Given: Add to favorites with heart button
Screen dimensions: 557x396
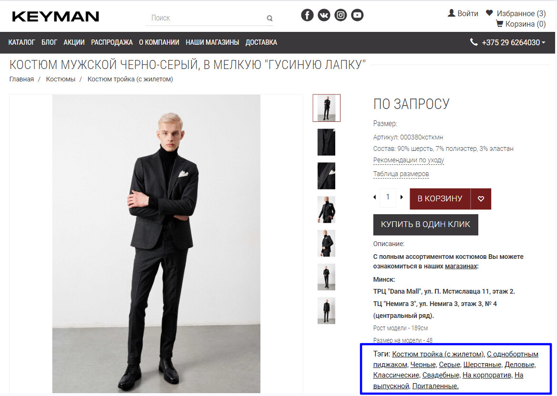Looking at the screenshot, I should click(x=481, y=199).
